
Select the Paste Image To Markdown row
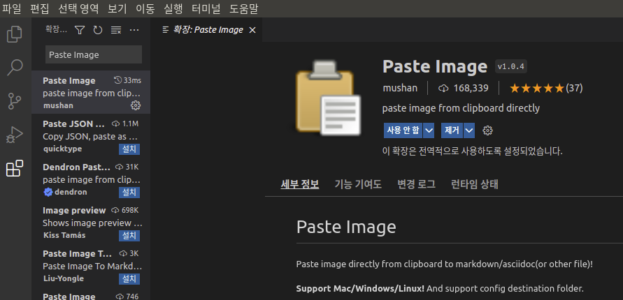coord(91,266)
